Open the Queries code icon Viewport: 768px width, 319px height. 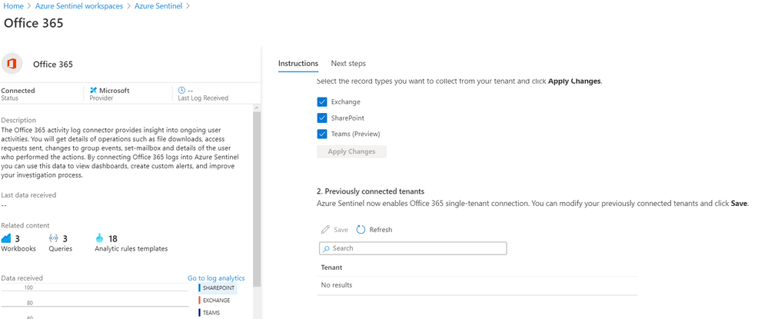[54, 238]
